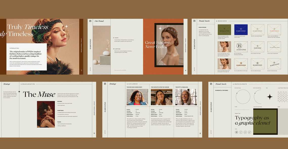
Task: Select the large four-point Star graphic element
Action: 270,97
